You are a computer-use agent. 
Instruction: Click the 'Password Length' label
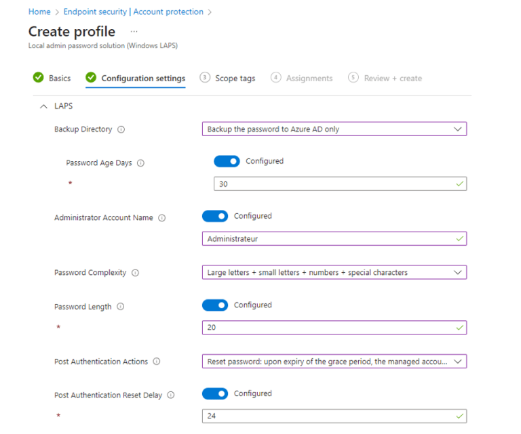point(83,307)
